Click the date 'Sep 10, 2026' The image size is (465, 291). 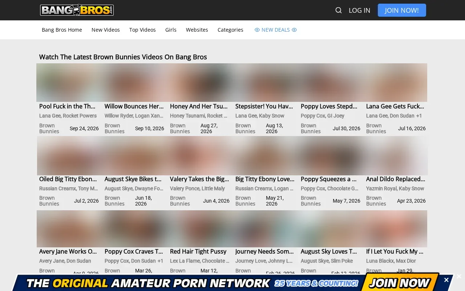tap(150, 128)
